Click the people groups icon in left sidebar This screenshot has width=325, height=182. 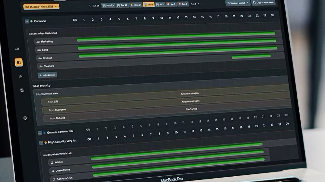[17, 48]
